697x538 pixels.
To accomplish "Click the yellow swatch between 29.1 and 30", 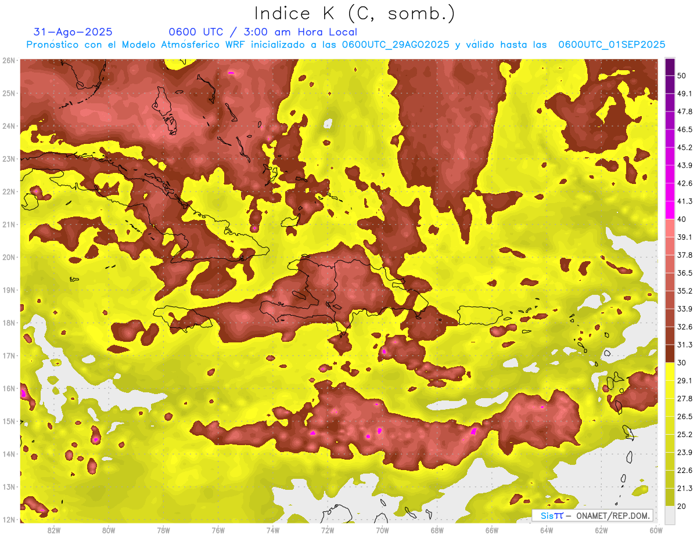I will 670,371.
